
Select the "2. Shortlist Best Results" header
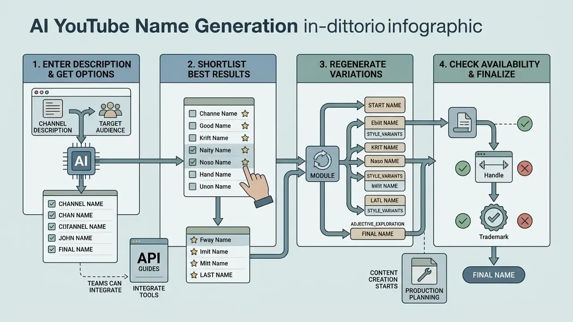[x=218, y=69]
